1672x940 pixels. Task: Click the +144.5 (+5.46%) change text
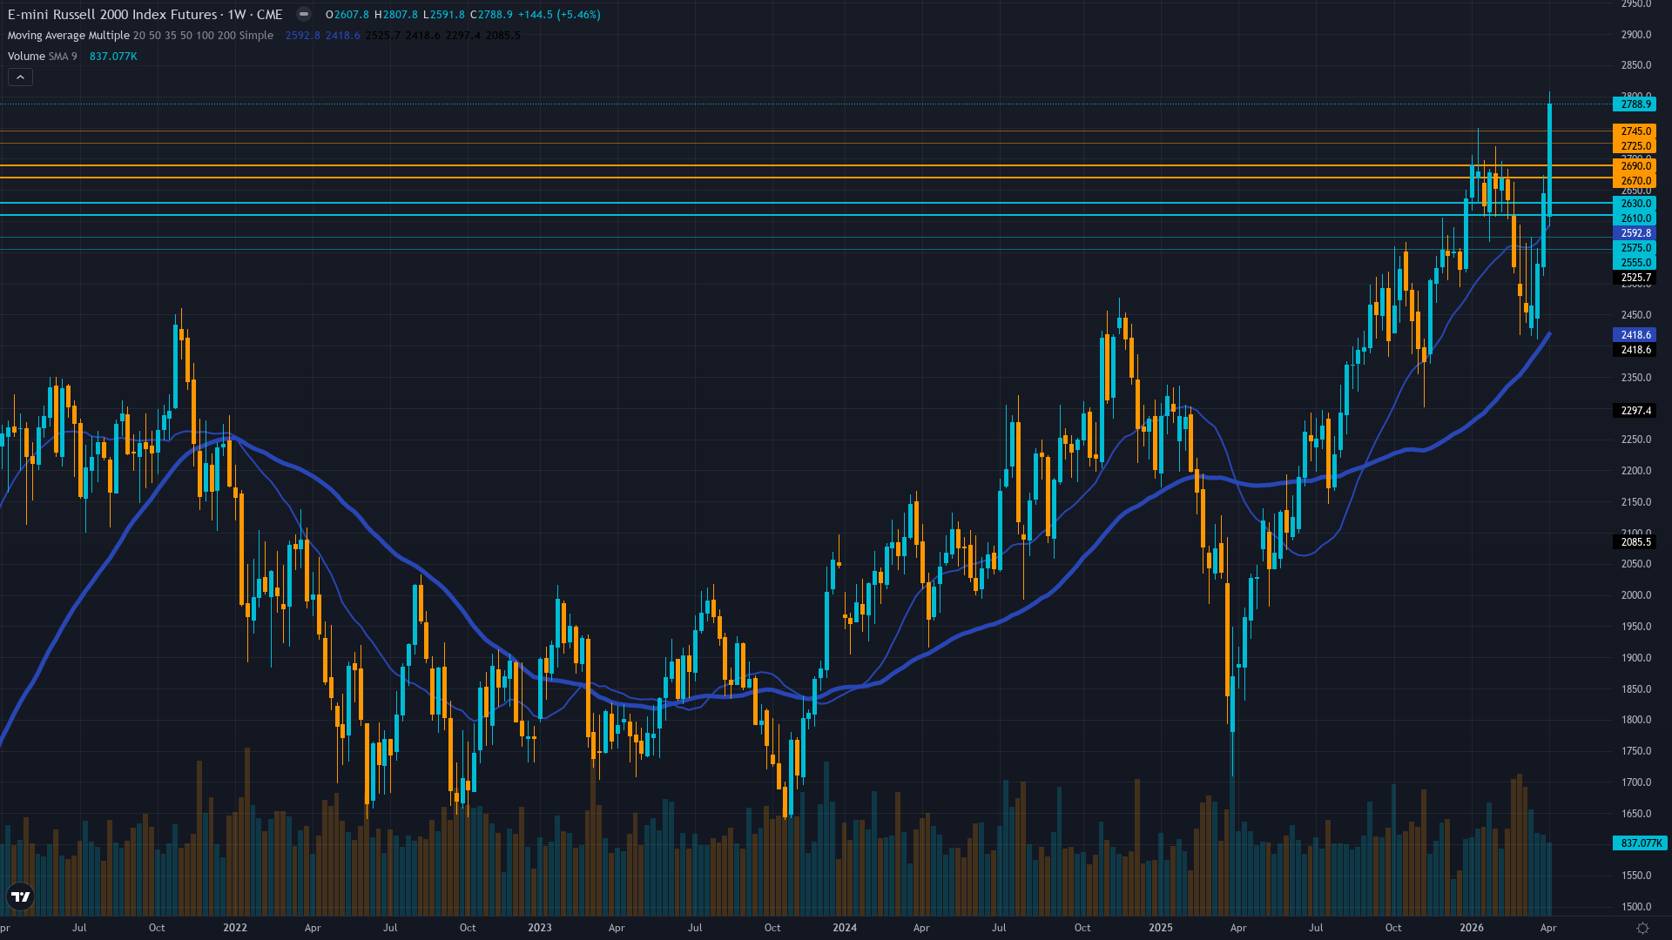(x=559, y=15)
